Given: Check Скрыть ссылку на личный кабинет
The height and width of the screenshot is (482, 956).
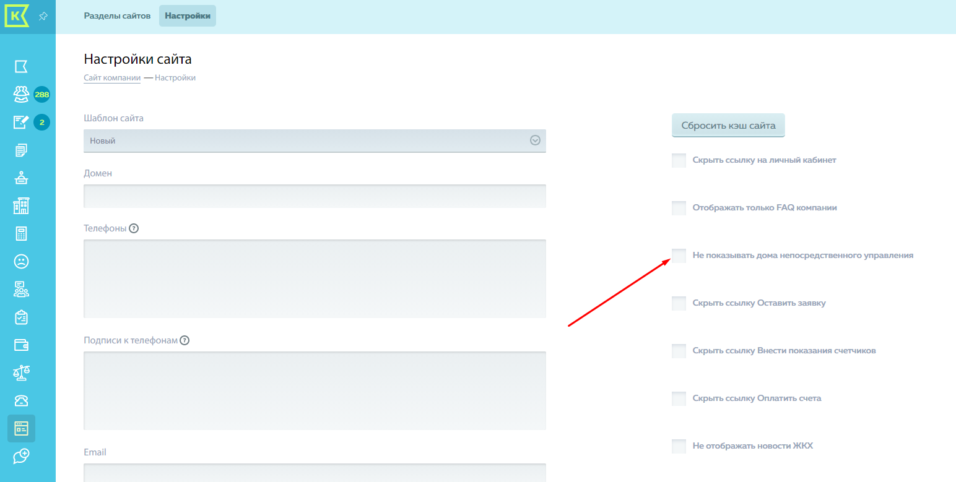Looking at the screenshot, I should [x=679, y=160].
